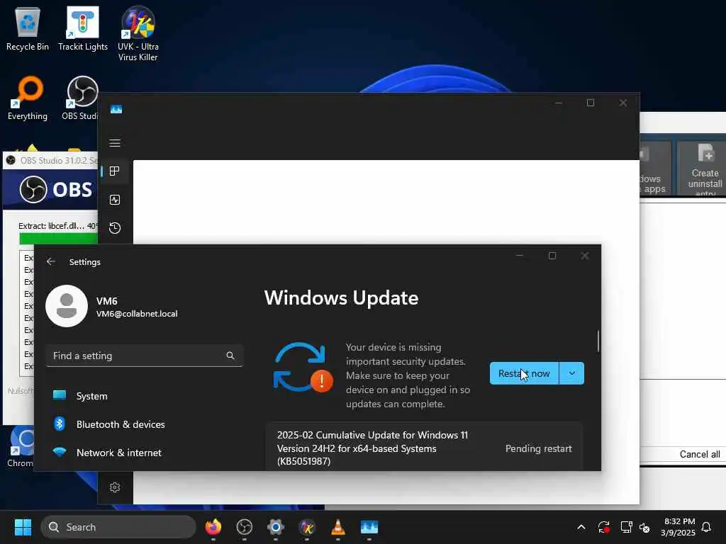Click the VM6 account avatar

[x=67, y=306]
